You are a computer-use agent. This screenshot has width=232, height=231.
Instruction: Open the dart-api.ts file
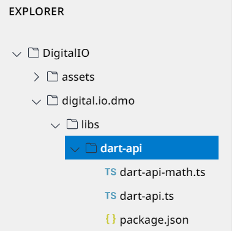(147, 196)
